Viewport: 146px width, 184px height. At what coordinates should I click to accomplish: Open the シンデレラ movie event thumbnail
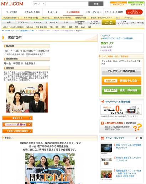pos(106,149)
